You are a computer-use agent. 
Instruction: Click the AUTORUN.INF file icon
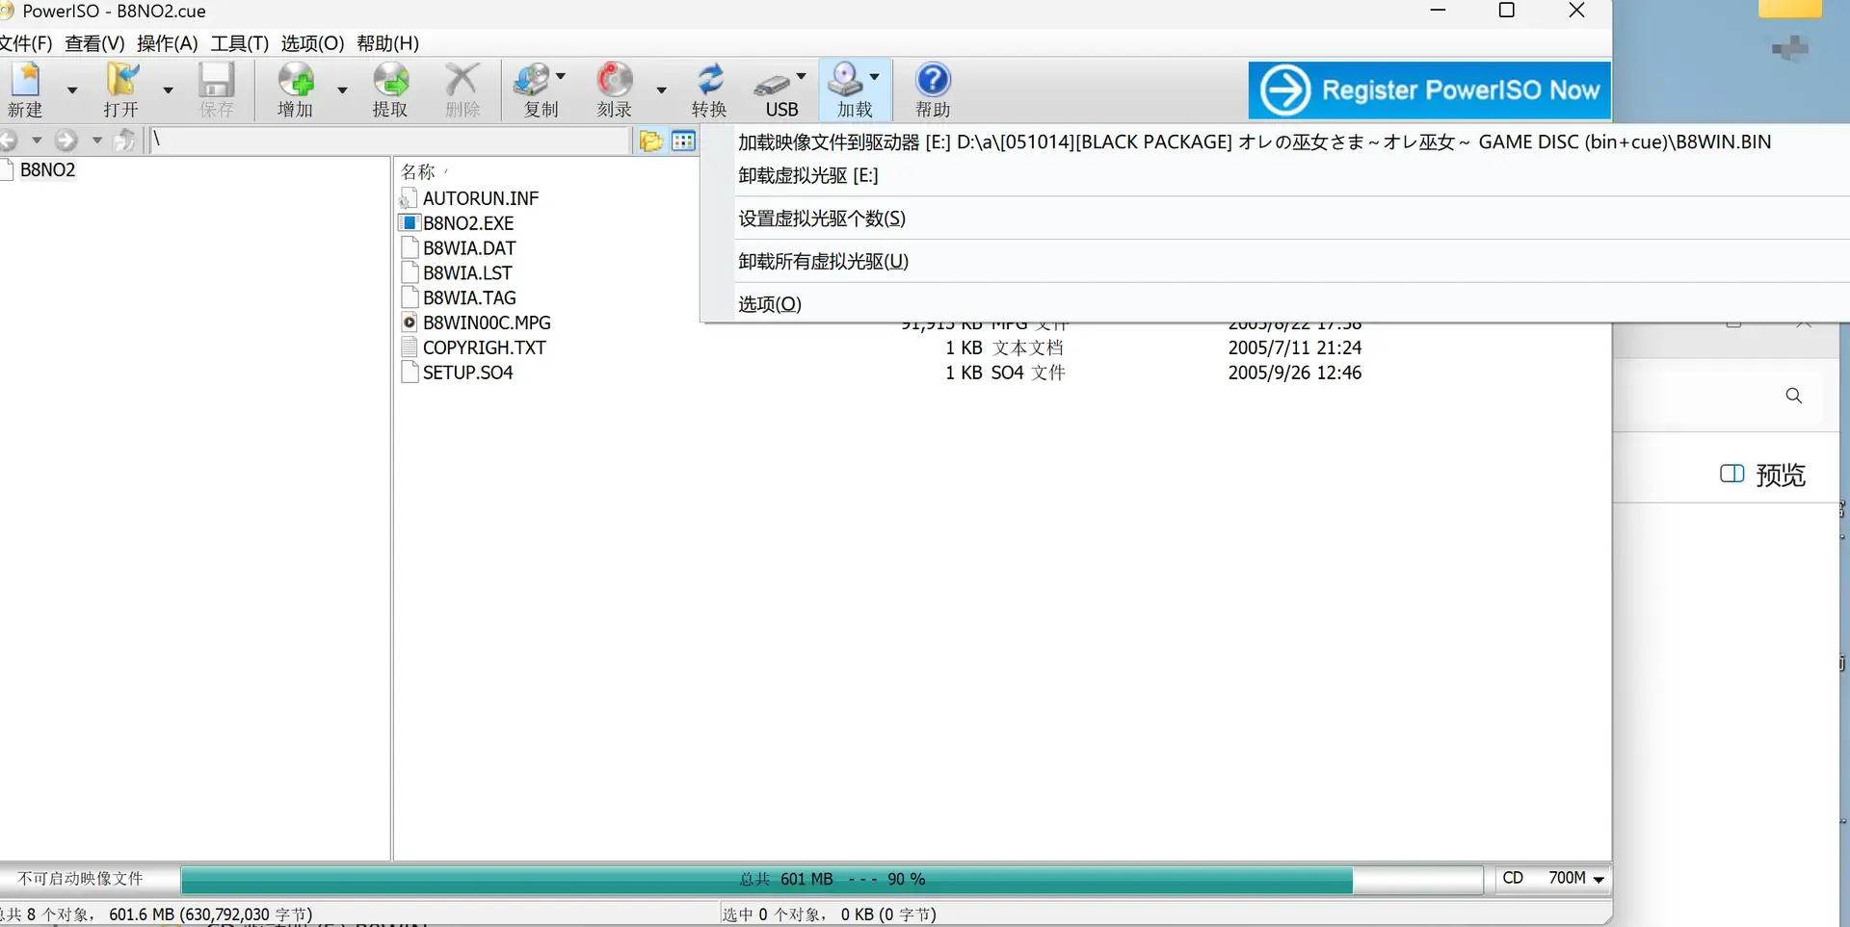click(x=410, y=198)
